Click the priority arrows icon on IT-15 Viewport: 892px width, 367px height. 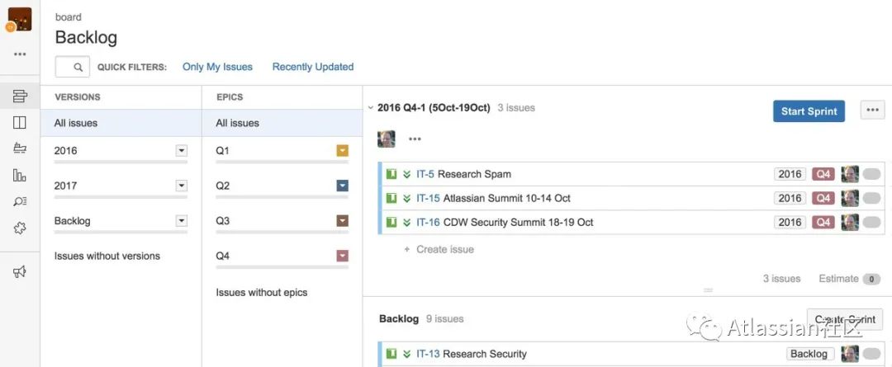pos(406,198)
